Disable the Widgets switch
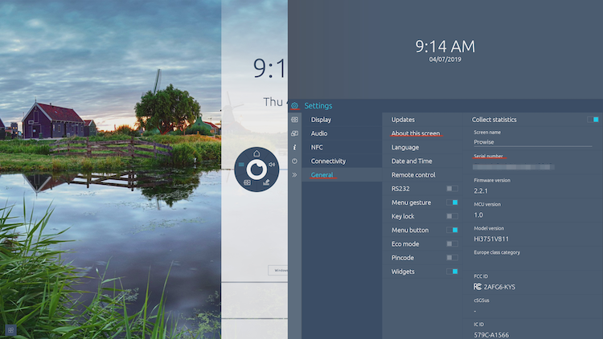 coord(452,272)
